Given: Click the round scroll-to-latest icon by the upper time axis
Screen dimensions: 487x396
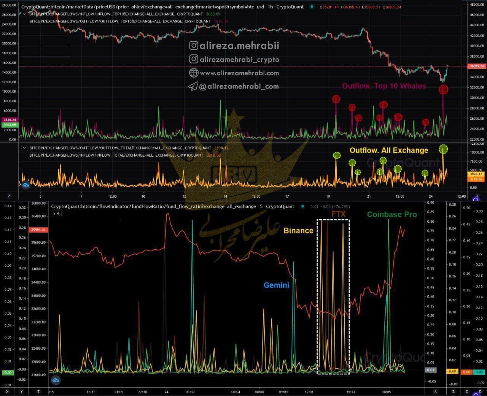Looking at the screenshot, I should coord(476,198).
